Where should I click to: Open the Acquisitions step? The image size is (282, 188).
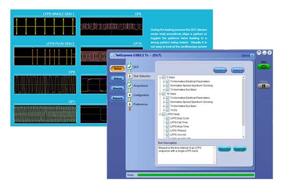[x=130, y=86]
